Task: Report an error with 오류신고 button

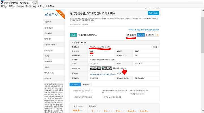Action: pyautogui.click(x=150, y=35)
